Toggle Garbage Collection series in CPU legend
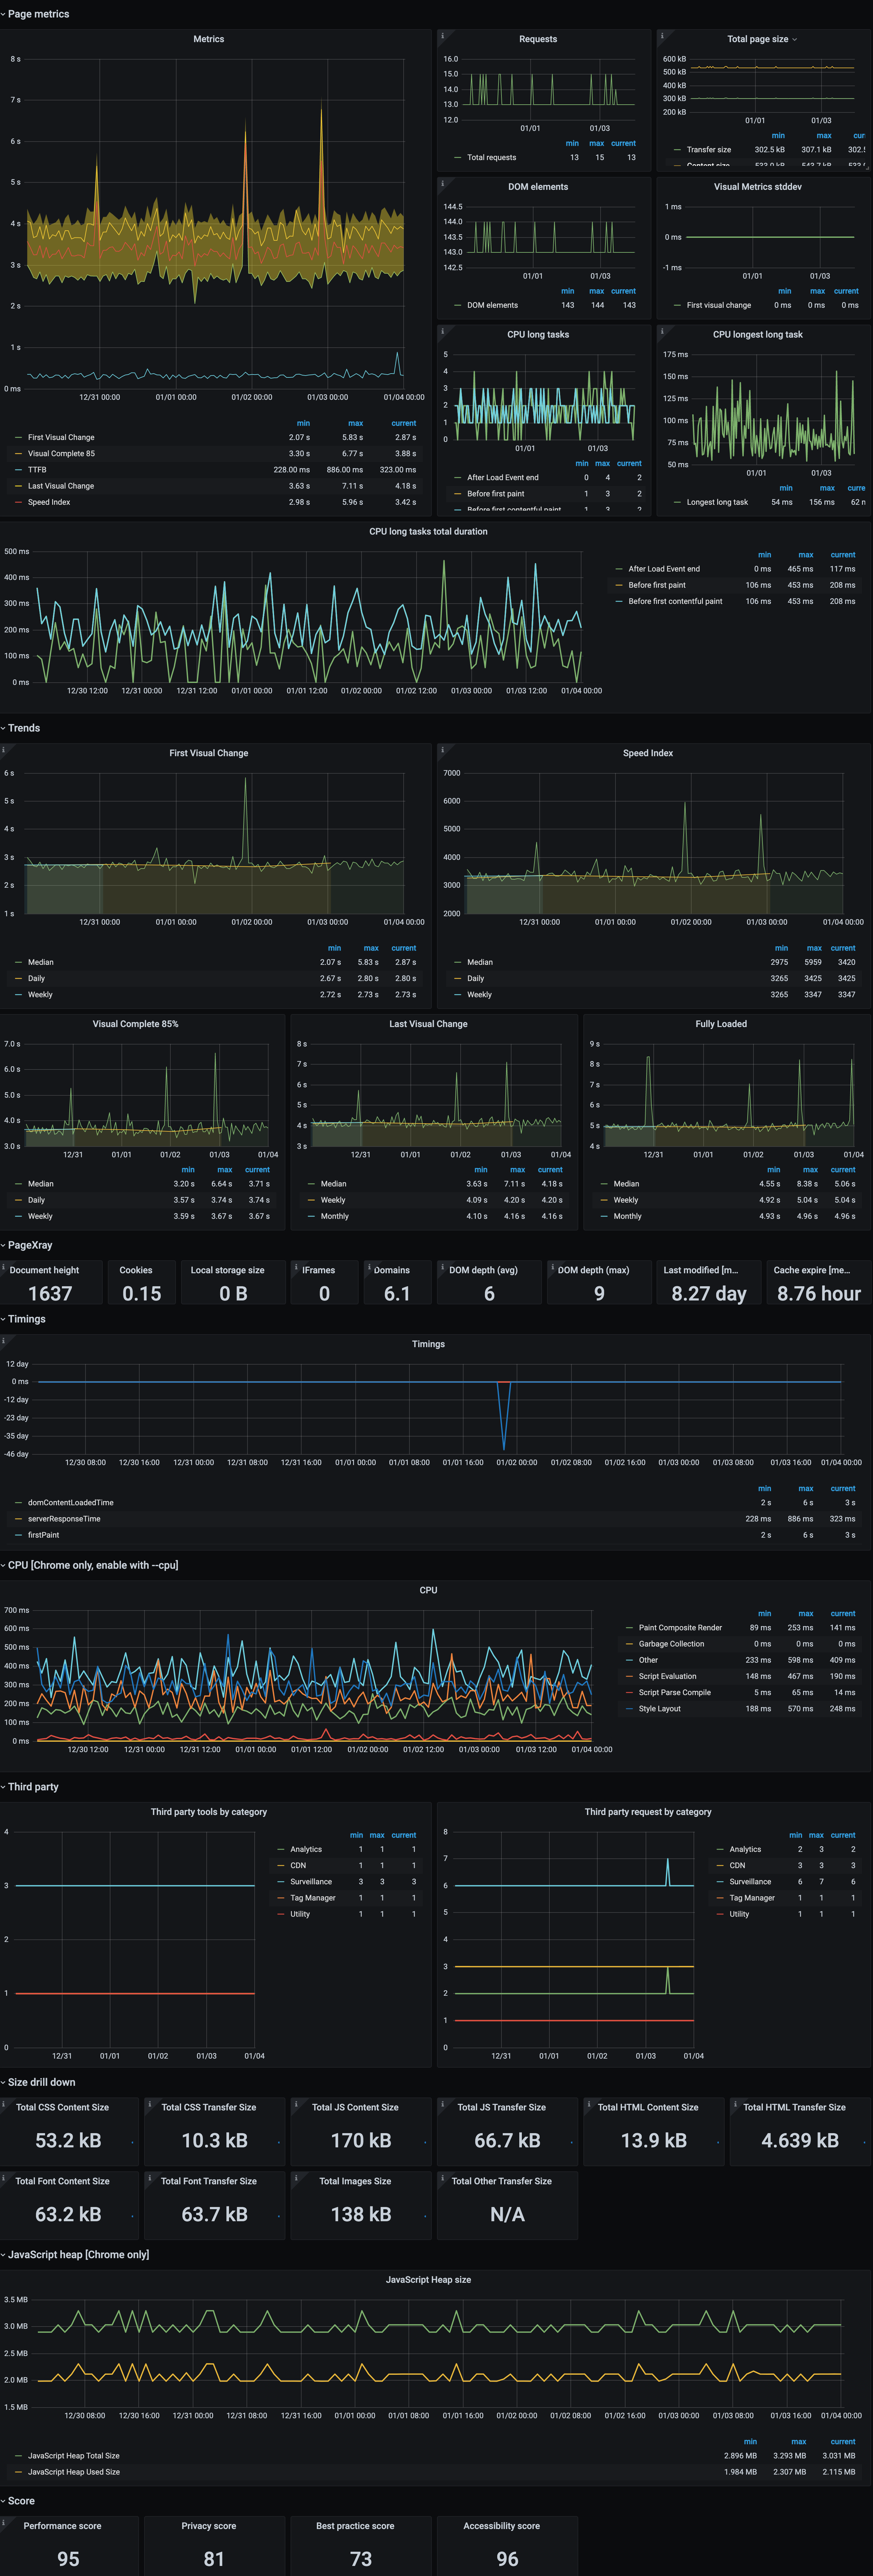Screen dimensions: 873x2576 point(671,1644)
